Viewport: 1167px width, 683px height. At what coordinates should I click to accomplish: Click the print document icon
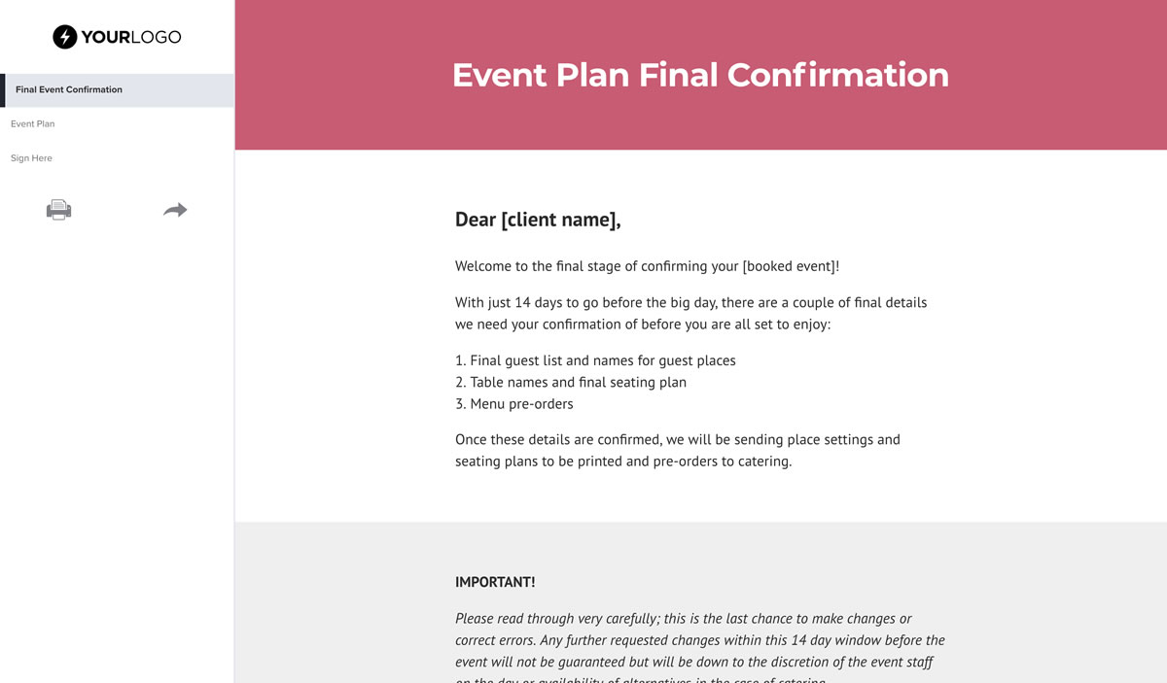58,209
